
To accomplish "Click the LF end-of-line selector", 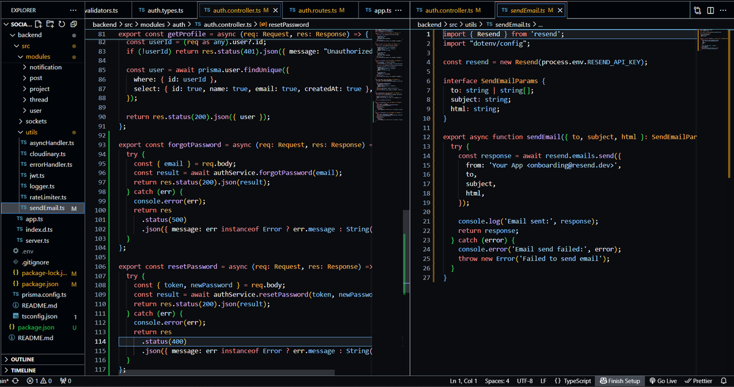I will (543, 381).
